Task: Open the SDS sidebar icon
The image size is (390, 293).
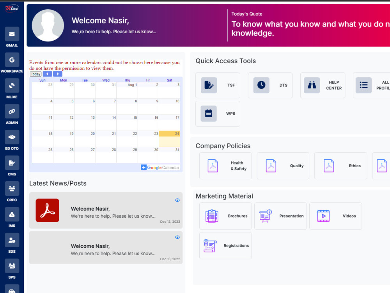Action: 12,240
